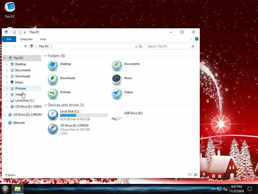Select Downloads in navigation pane

pos(23,76)
